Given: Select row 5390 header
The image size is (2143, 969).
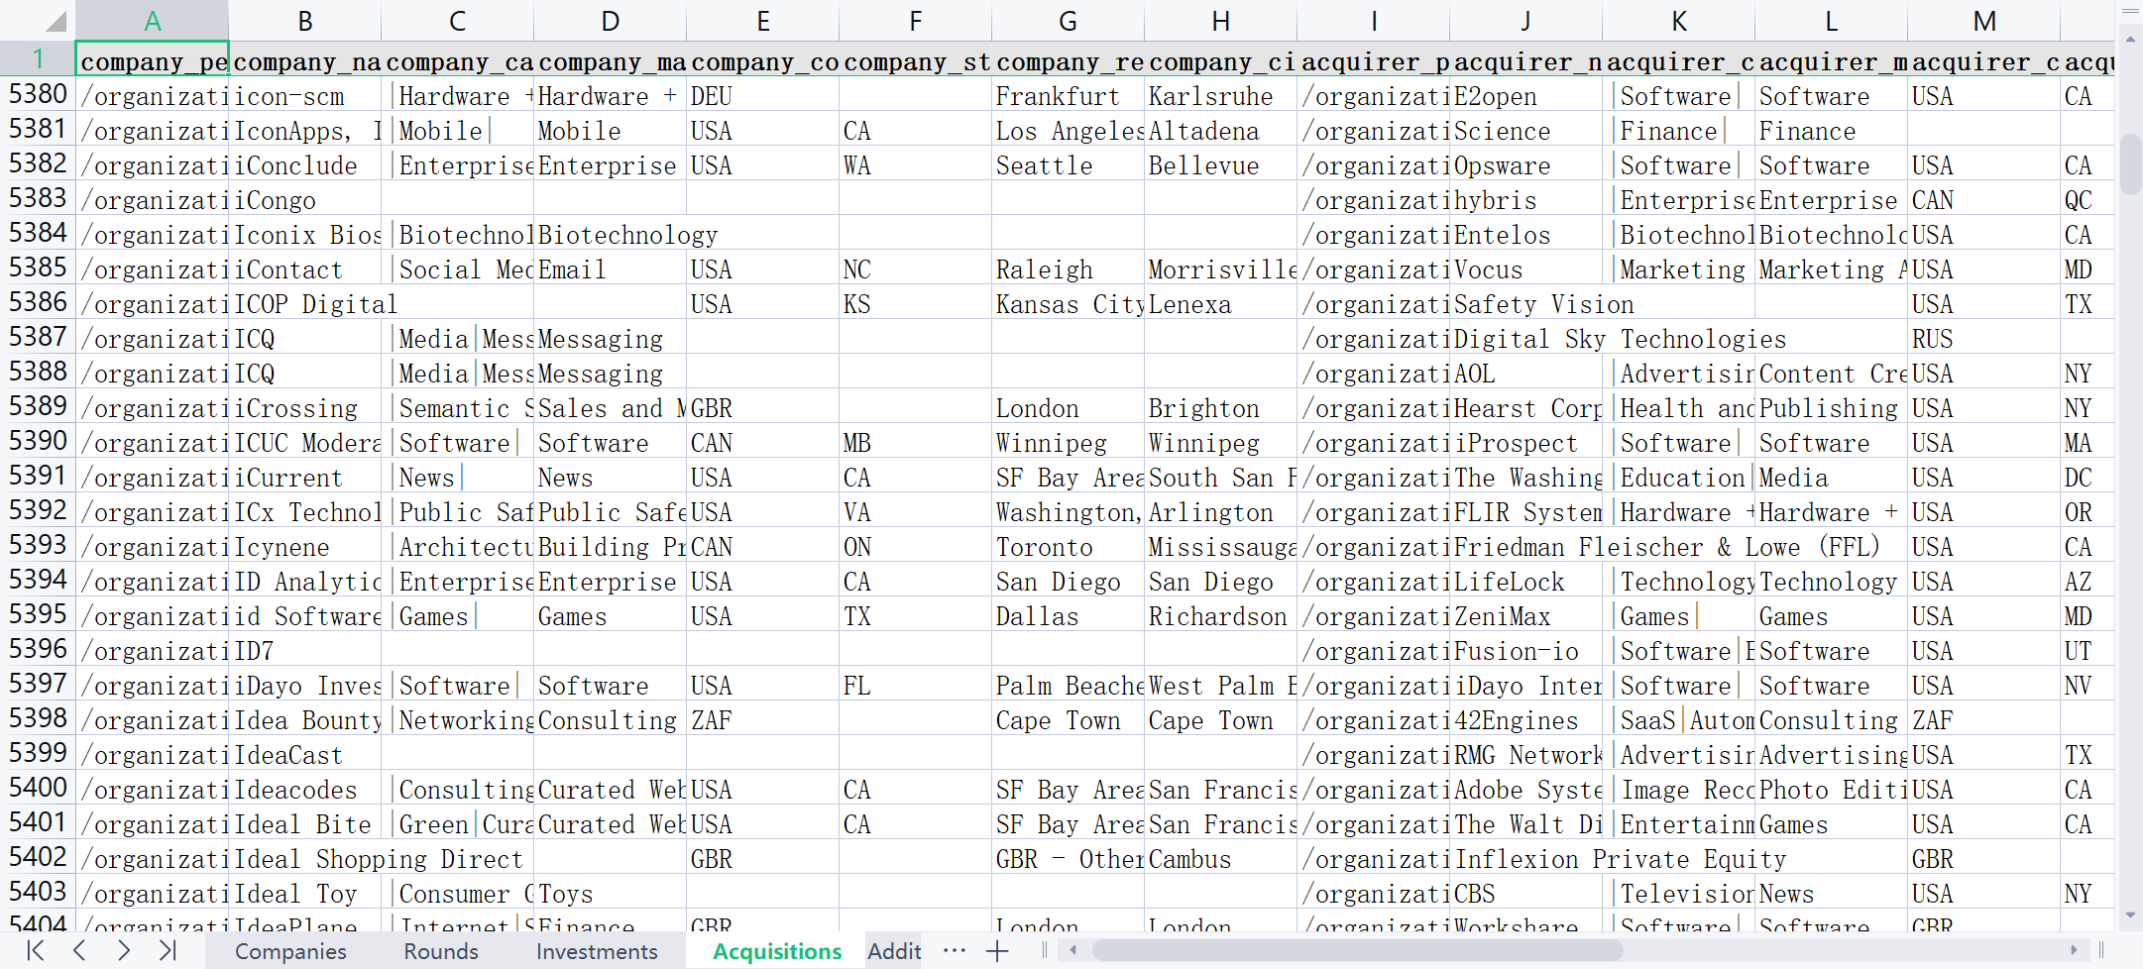Looking at the screenshot, I should 38,441.
